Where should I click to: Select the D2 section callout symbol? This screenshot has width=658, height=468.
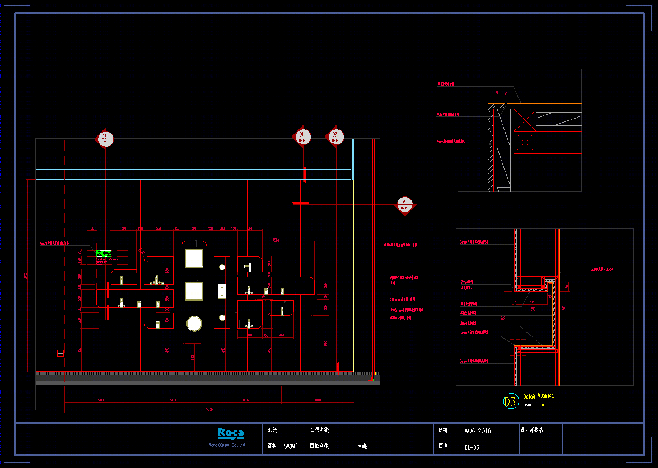point(335,137)
